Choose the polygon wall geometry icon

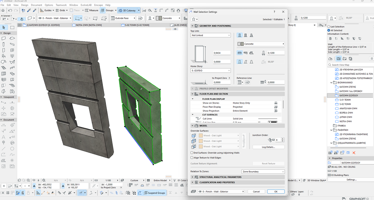[251, 53]
